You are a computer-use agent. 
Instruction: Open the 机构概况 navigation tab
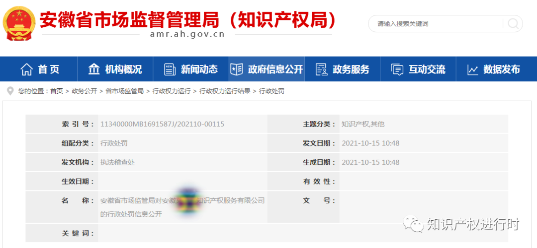(115, 69)
